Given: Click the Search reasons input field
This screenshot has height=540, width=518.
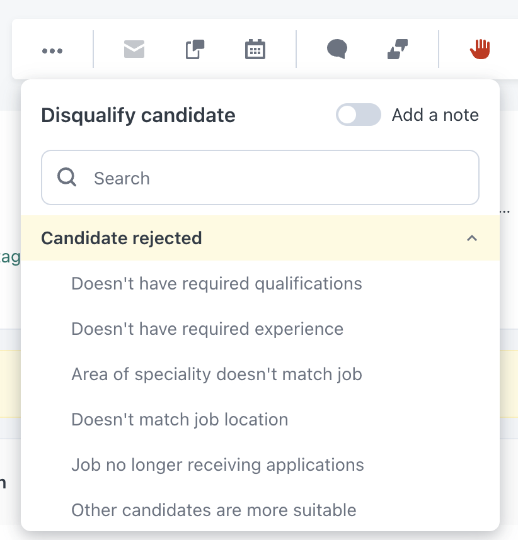Looking at the screenshot, I should pos(277,178).
